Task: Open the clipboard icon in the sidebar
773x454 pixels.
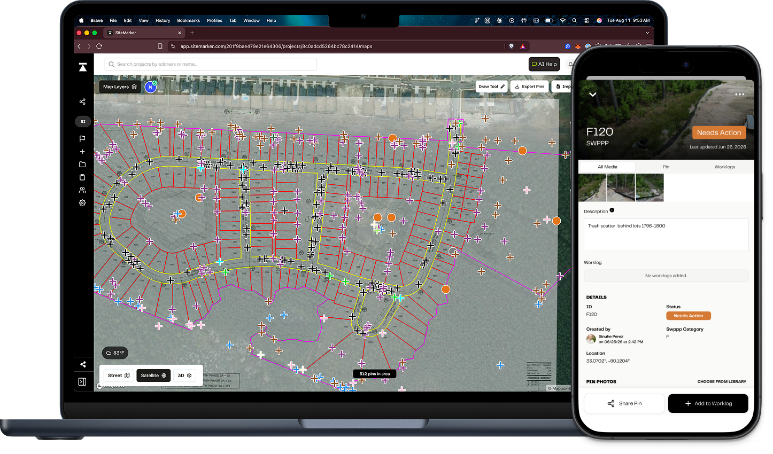Action: coord(82,177)
